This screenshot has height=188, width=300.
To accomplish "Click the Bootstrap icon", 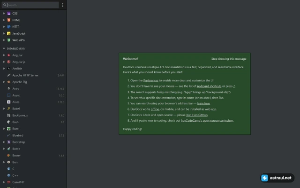I will pos(8,142).
